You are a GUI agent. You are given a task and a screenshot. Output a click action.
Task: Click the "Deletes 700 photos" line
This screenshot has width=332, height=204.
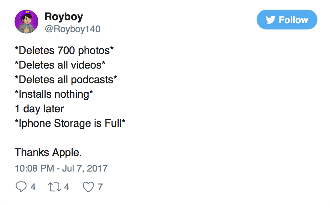click(64, 50)
